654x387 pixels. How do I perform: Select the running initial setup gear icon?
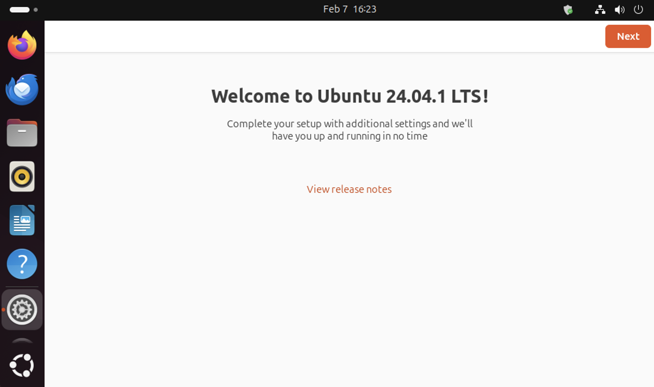(22, 310)
